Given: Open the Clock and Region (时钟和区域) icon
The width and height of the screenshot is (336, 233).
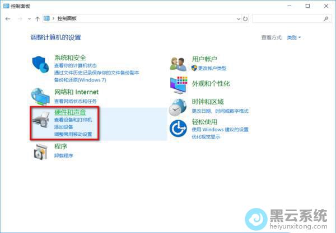Looking at the screenshot, I should click(x=178, y=106).
